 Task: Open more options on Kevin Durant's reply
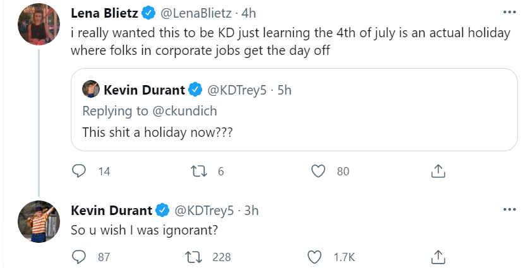509,209
